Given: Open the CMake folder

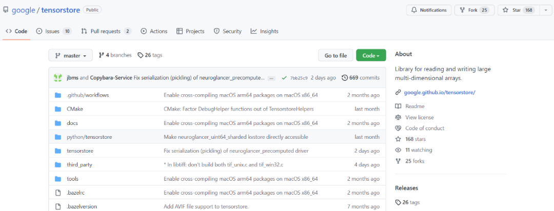Looking at the screenshot, I should click(x=75, y=109).
